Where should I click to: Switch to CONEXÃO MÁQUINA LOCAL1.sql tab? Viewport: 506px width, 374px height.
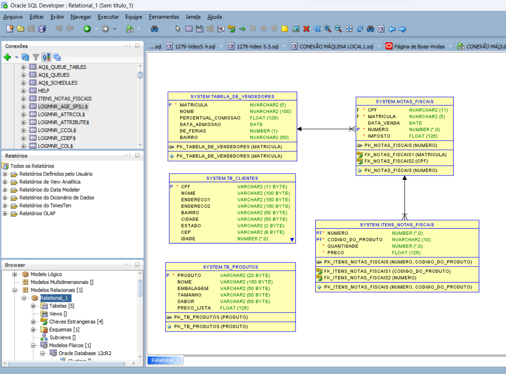click(336, 46)
